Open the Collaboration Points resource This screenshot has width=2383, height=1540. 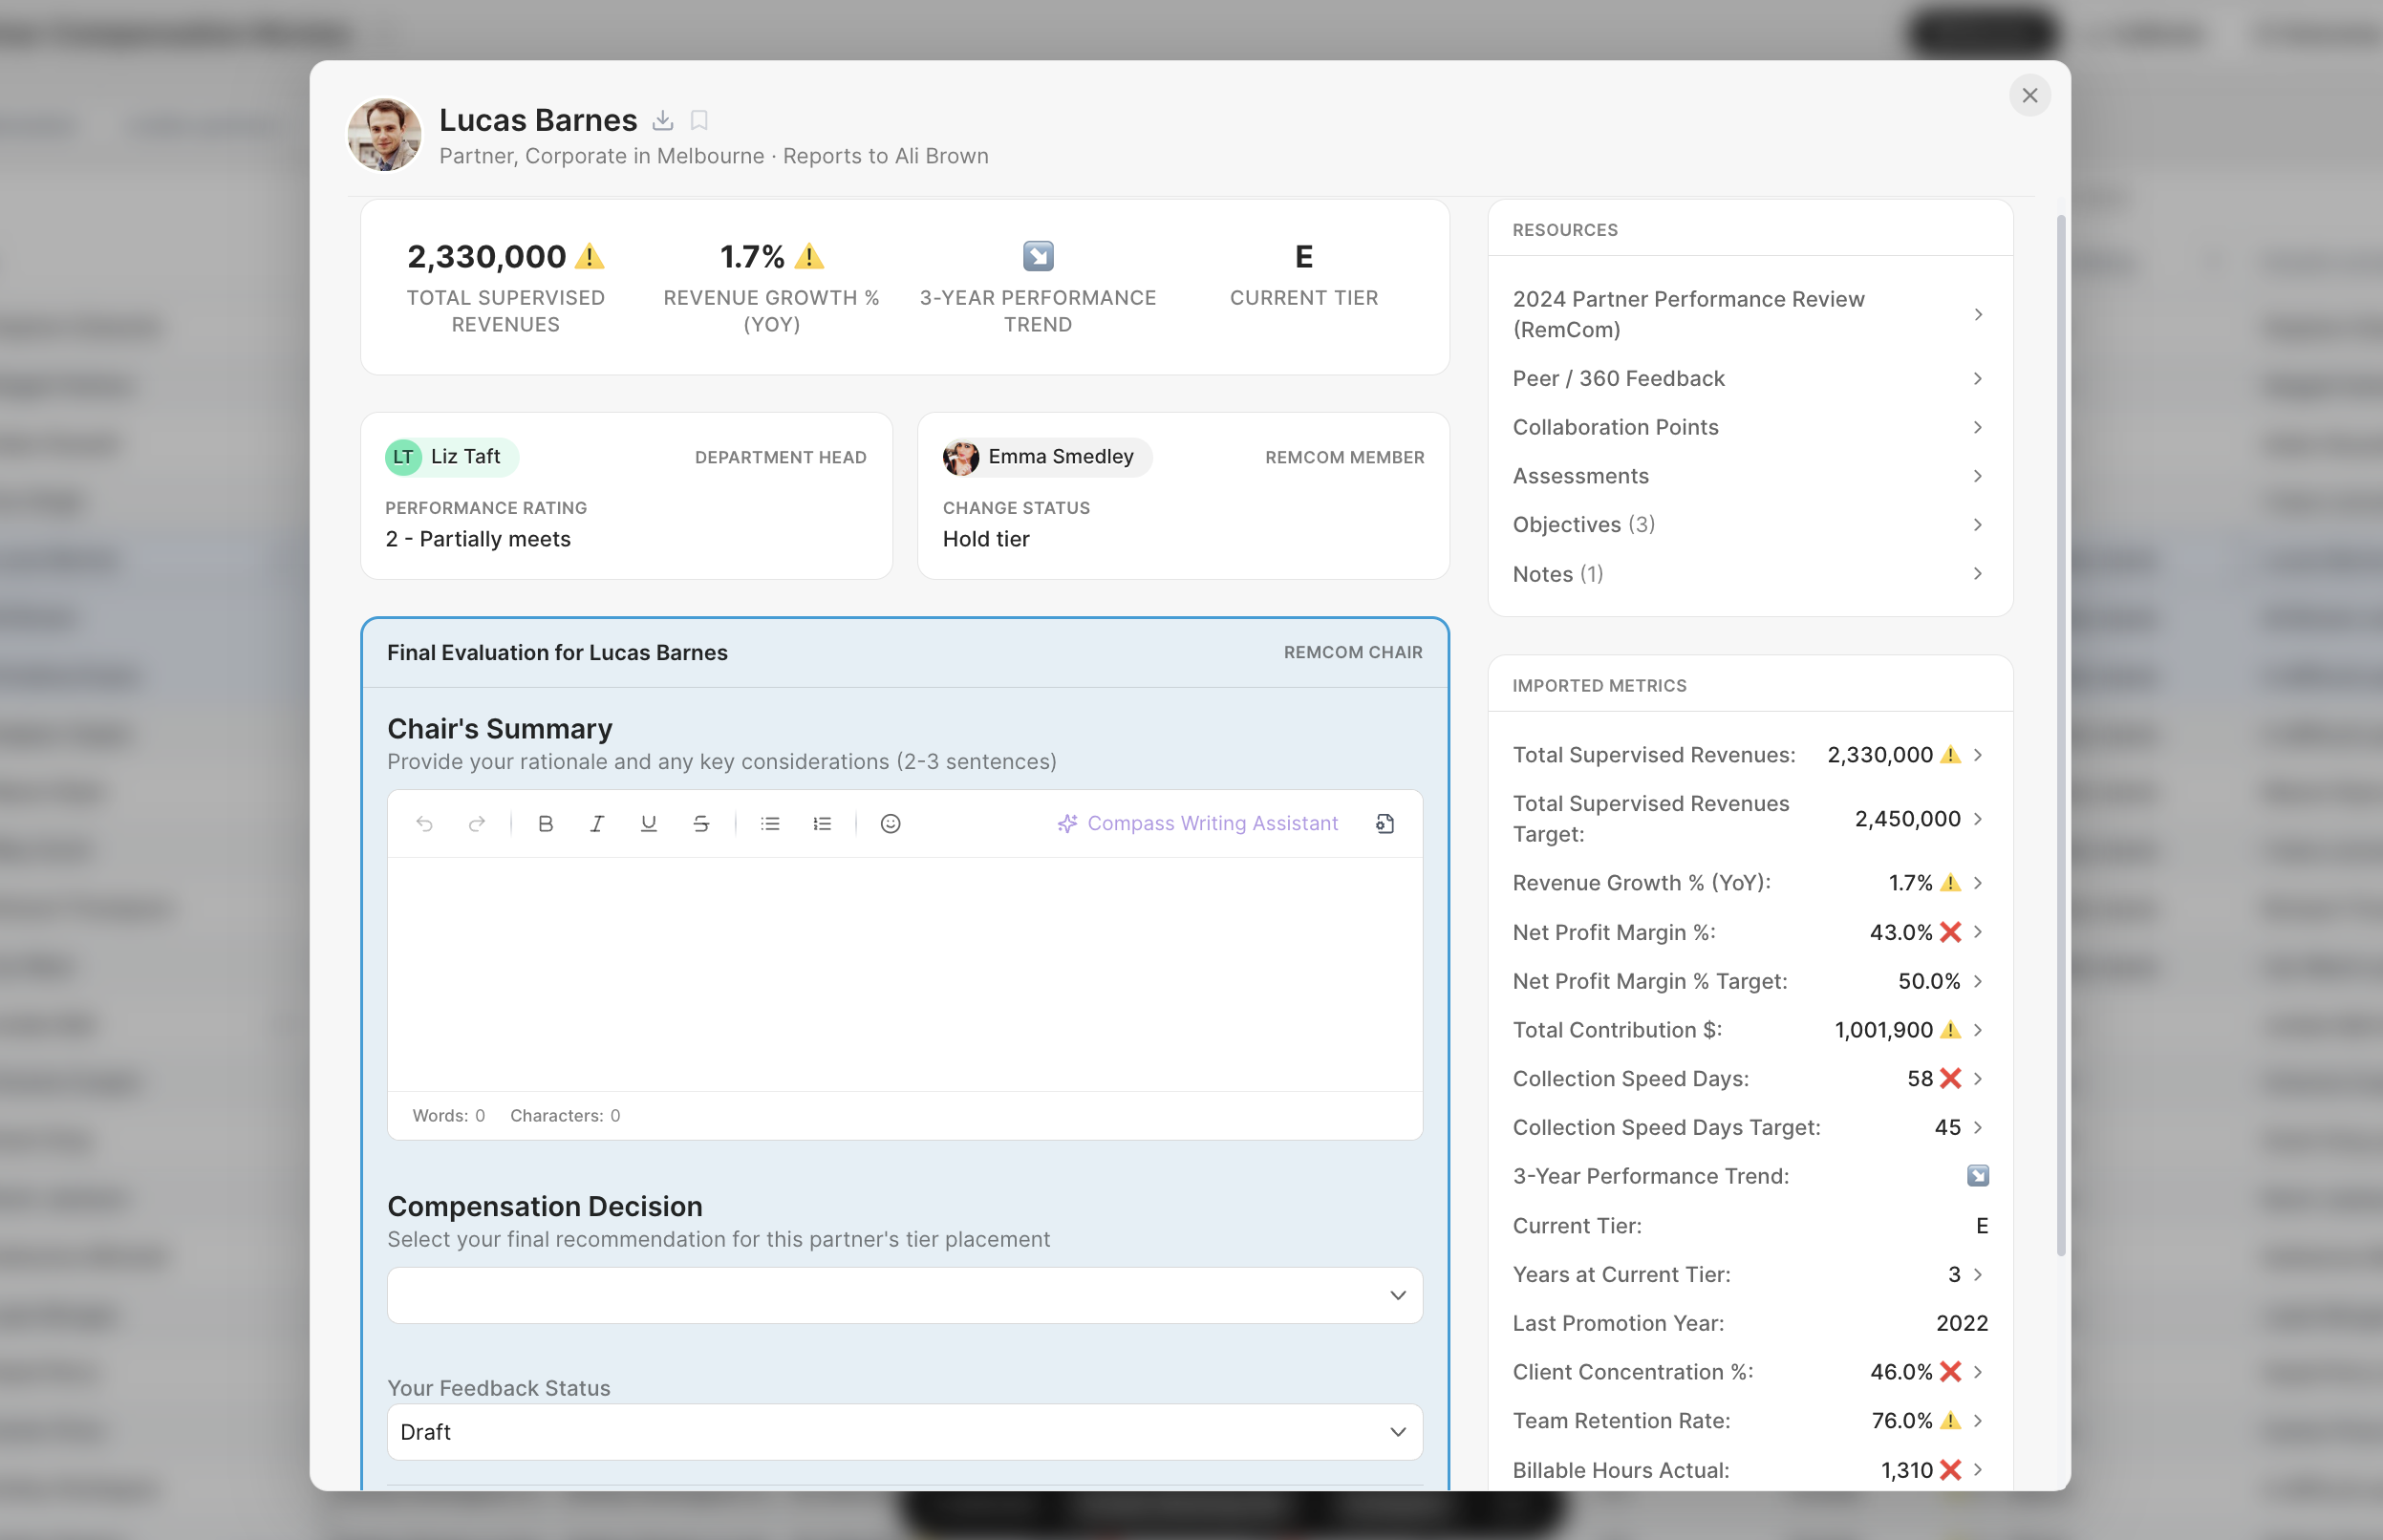point(1748,427)
